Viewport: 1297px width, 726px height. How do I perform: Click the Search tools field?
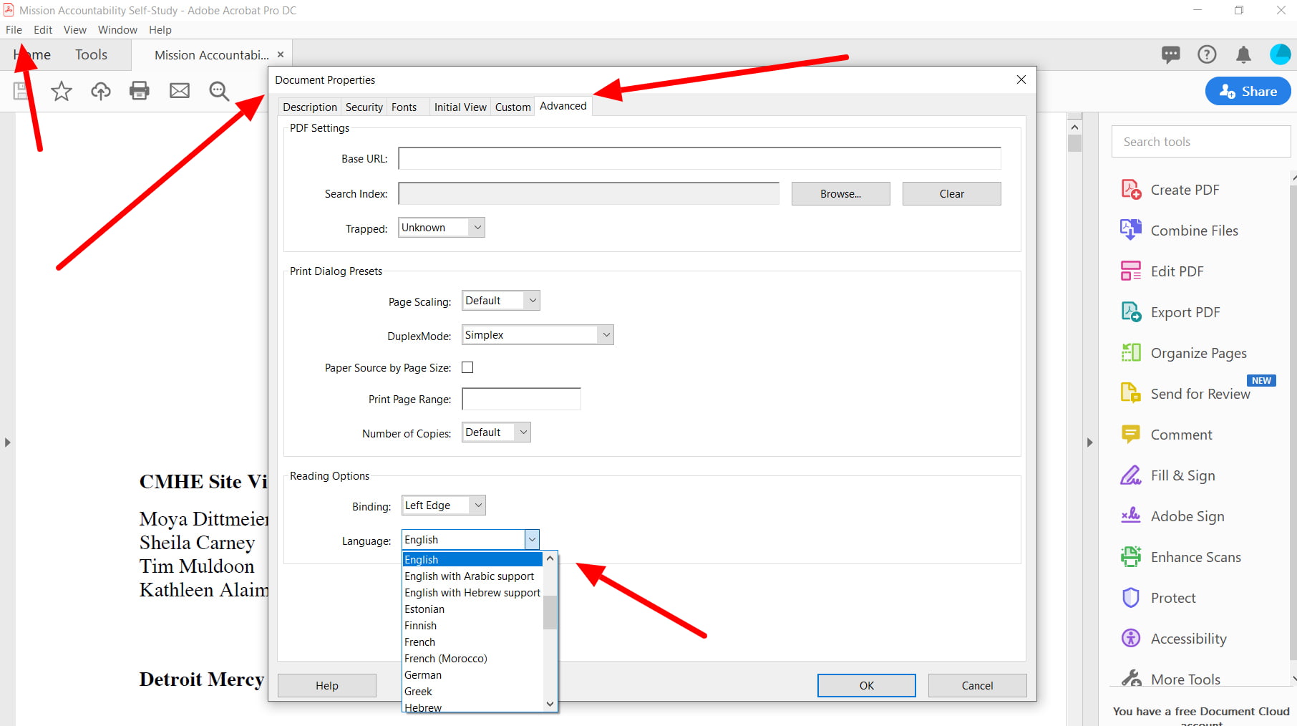coord(1200,142)
